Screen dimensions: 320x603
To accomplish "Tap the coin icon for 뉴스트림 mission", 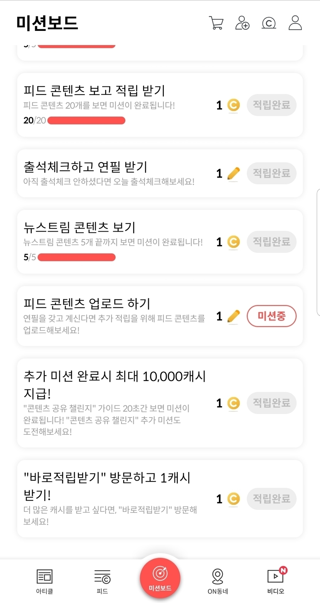I will point(233,242).
